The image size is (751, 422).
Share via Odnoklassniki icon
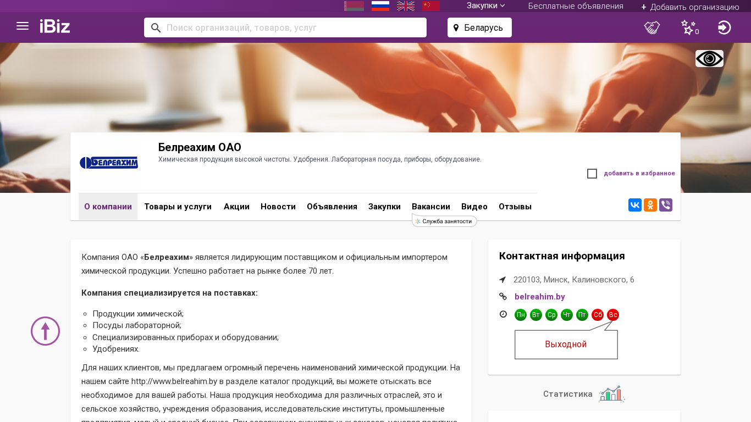coord(650,205)
